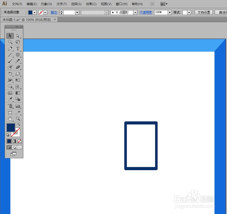This screenshot has width=227, height=214.
Task: Swap fill and stroke colors
Action: (19, 125)
